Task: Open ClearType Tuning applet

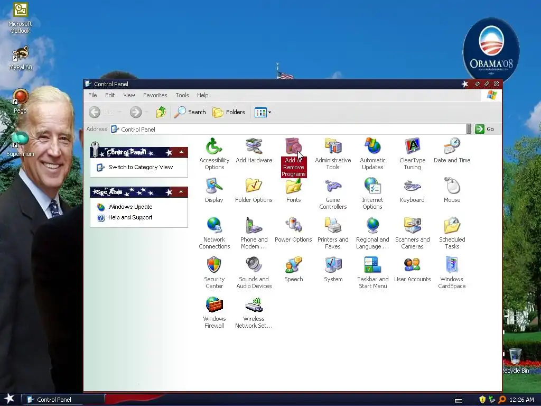Action: click(x=412, y=154)
